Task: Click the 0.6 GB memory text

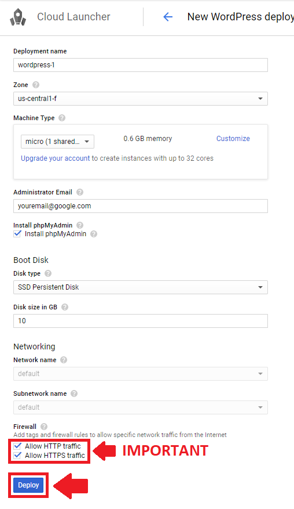Action: click(x=148, y=139)
